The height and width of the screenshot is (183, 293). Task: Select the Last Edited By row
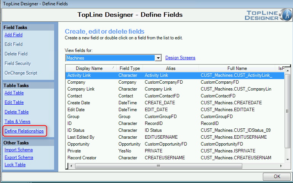coord(175,137)
